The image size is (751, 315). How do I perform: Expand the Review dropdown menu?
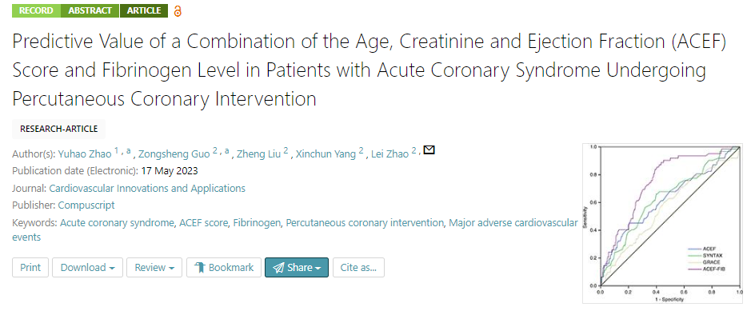click(x=154, y=267)
